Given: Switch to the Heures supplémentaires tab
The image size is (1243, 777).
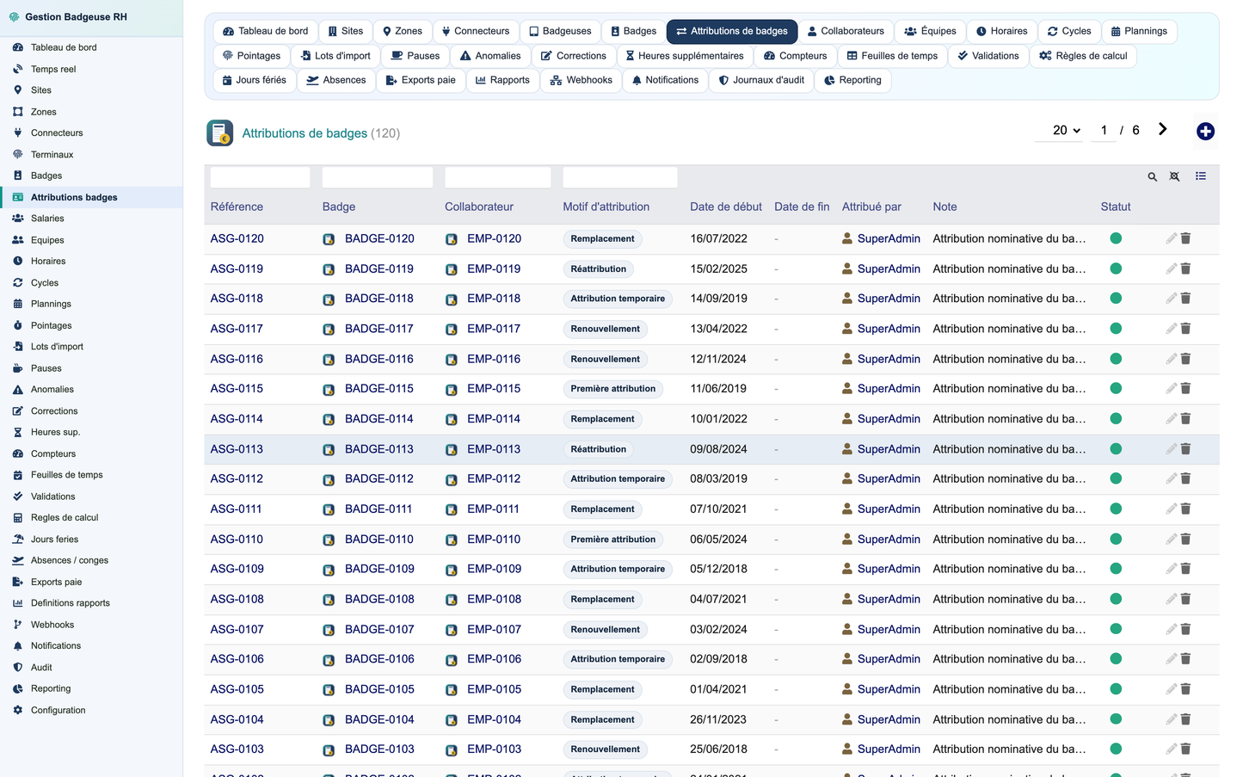Looking at the screenshot, I should (685, 56).
